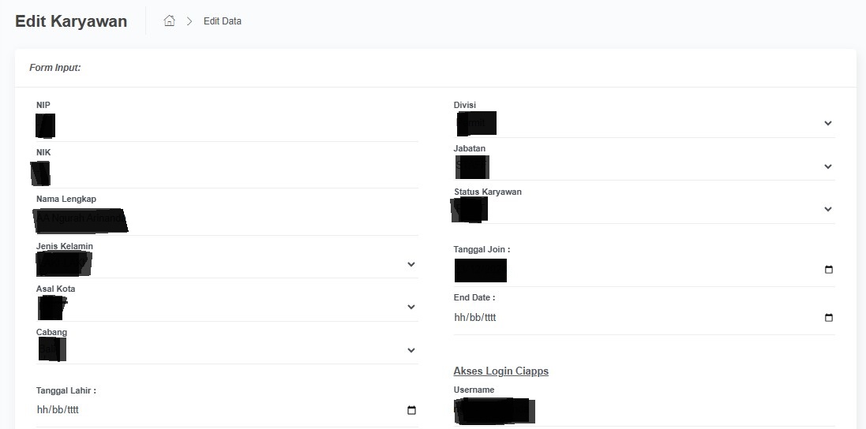Click the Tanggal Lahir date field
The width and height of the screenshot is (866, 429).
(x=213, y=410)
